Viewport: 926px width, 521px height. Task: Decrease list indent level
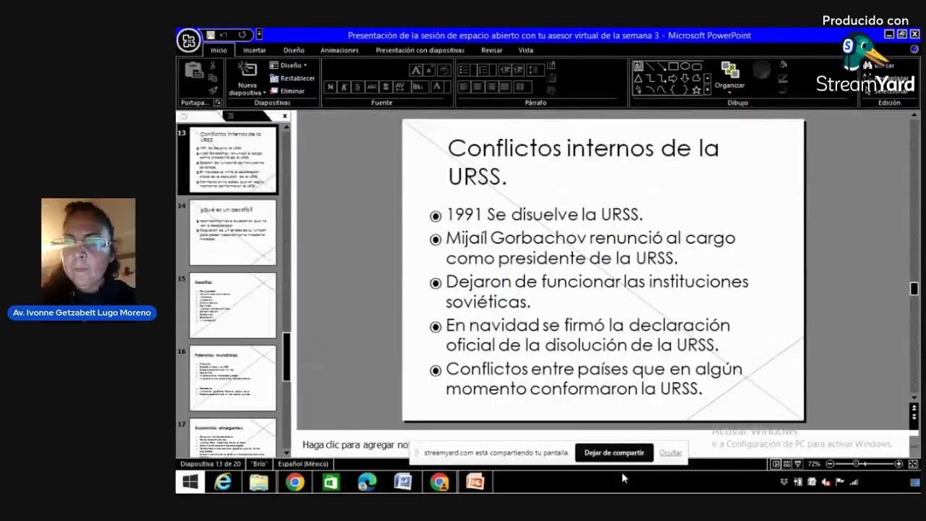pyautogui.click(x=505, y=70)
